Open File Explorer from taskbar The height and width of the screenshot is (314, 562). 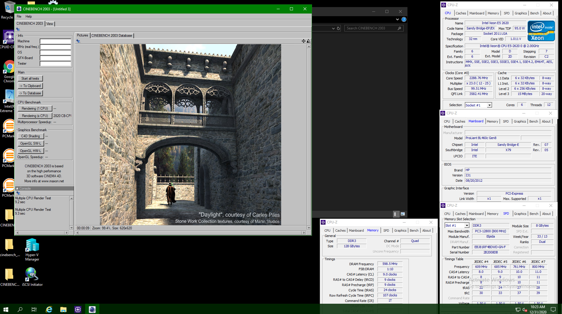[63, 309]
